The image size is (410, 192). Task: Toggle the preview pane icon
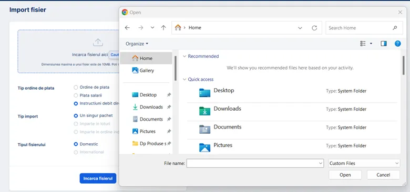point(384,44)
